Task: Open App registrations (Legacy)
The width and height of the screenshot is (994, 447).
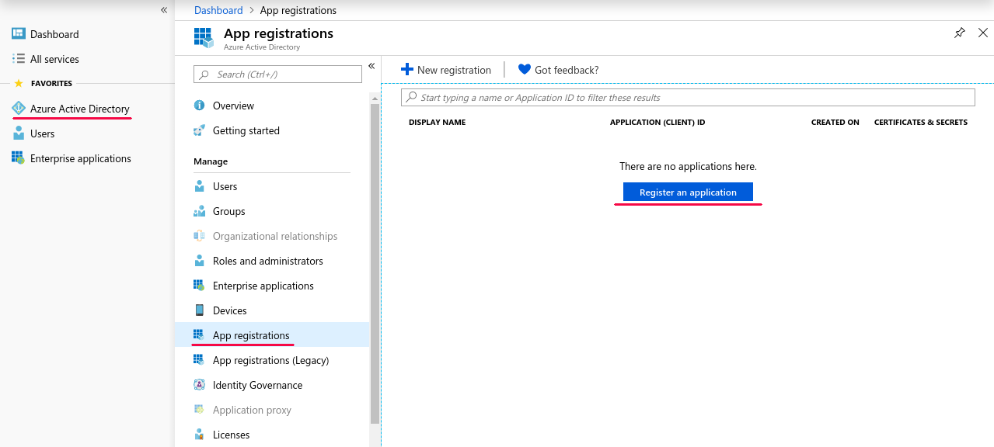Action: 272,360
